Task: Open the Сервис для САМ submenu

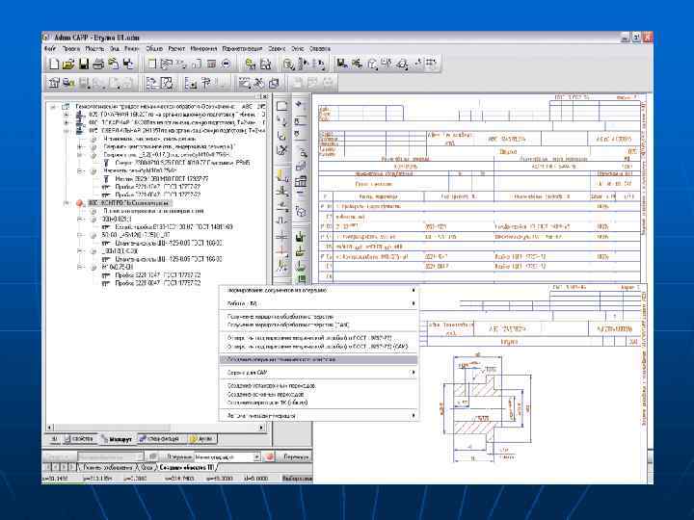Action: coord(319,373)
